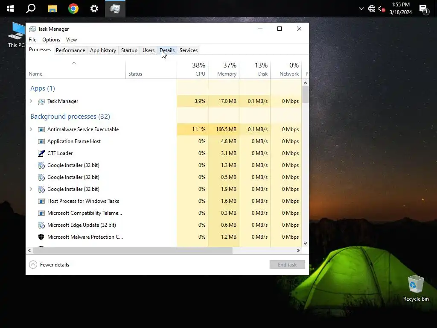Click the 3.9% CPU value for Task Manager
Viewport: 437px width, 328px height.
(x=200, y=101)
